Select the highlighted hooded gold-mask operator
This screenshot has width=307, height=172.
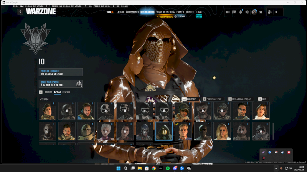coord(164,131)
